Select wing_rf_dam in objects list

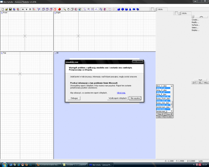coord(163,90)
